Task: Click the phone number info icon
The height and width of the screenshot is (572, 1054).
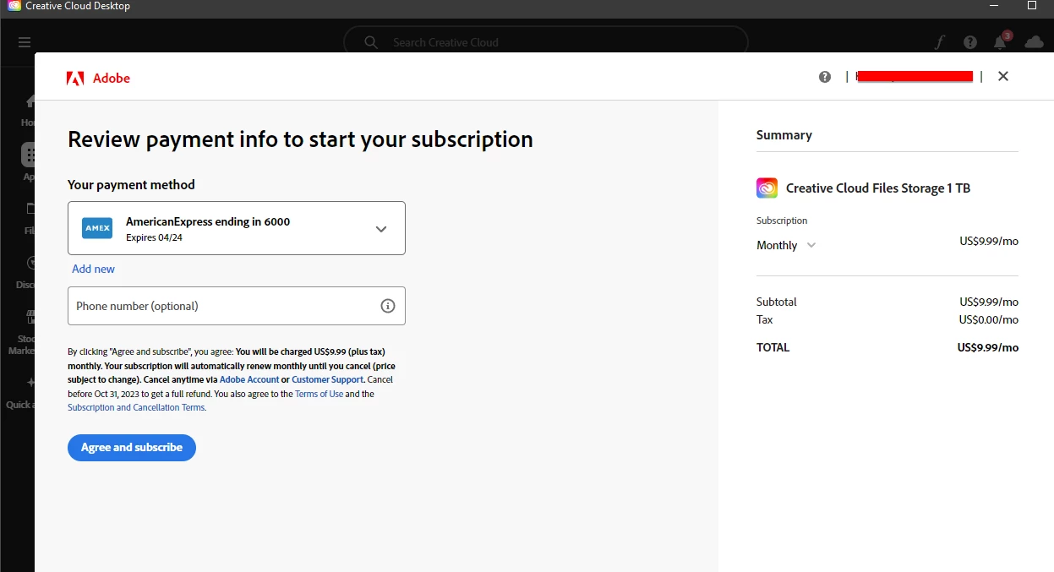Action: coord(388,306)
